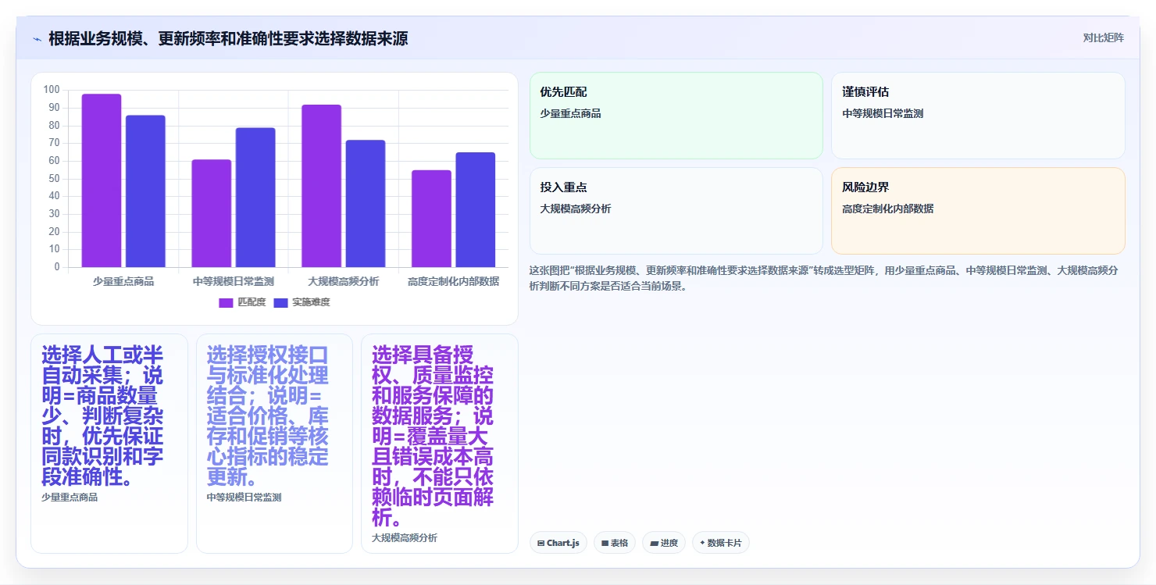Click the header icon beside the title
This screenshot has width=1156, height=585.
coord(37,39)
